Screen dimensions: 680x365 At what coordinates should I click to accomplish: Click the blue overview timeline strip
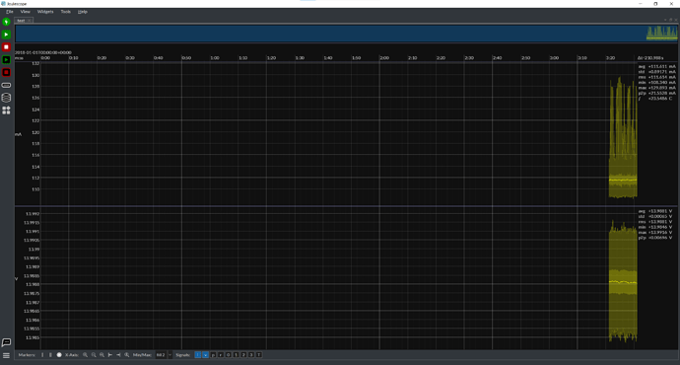pos(346,34)
